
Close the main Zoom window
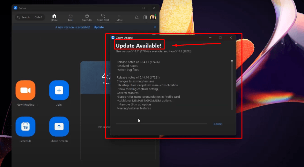click(x=154, y=8)
